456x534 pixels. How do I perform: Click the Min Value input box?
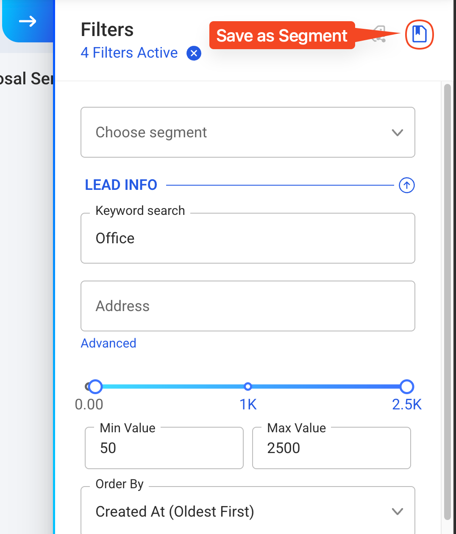point(164,448)
